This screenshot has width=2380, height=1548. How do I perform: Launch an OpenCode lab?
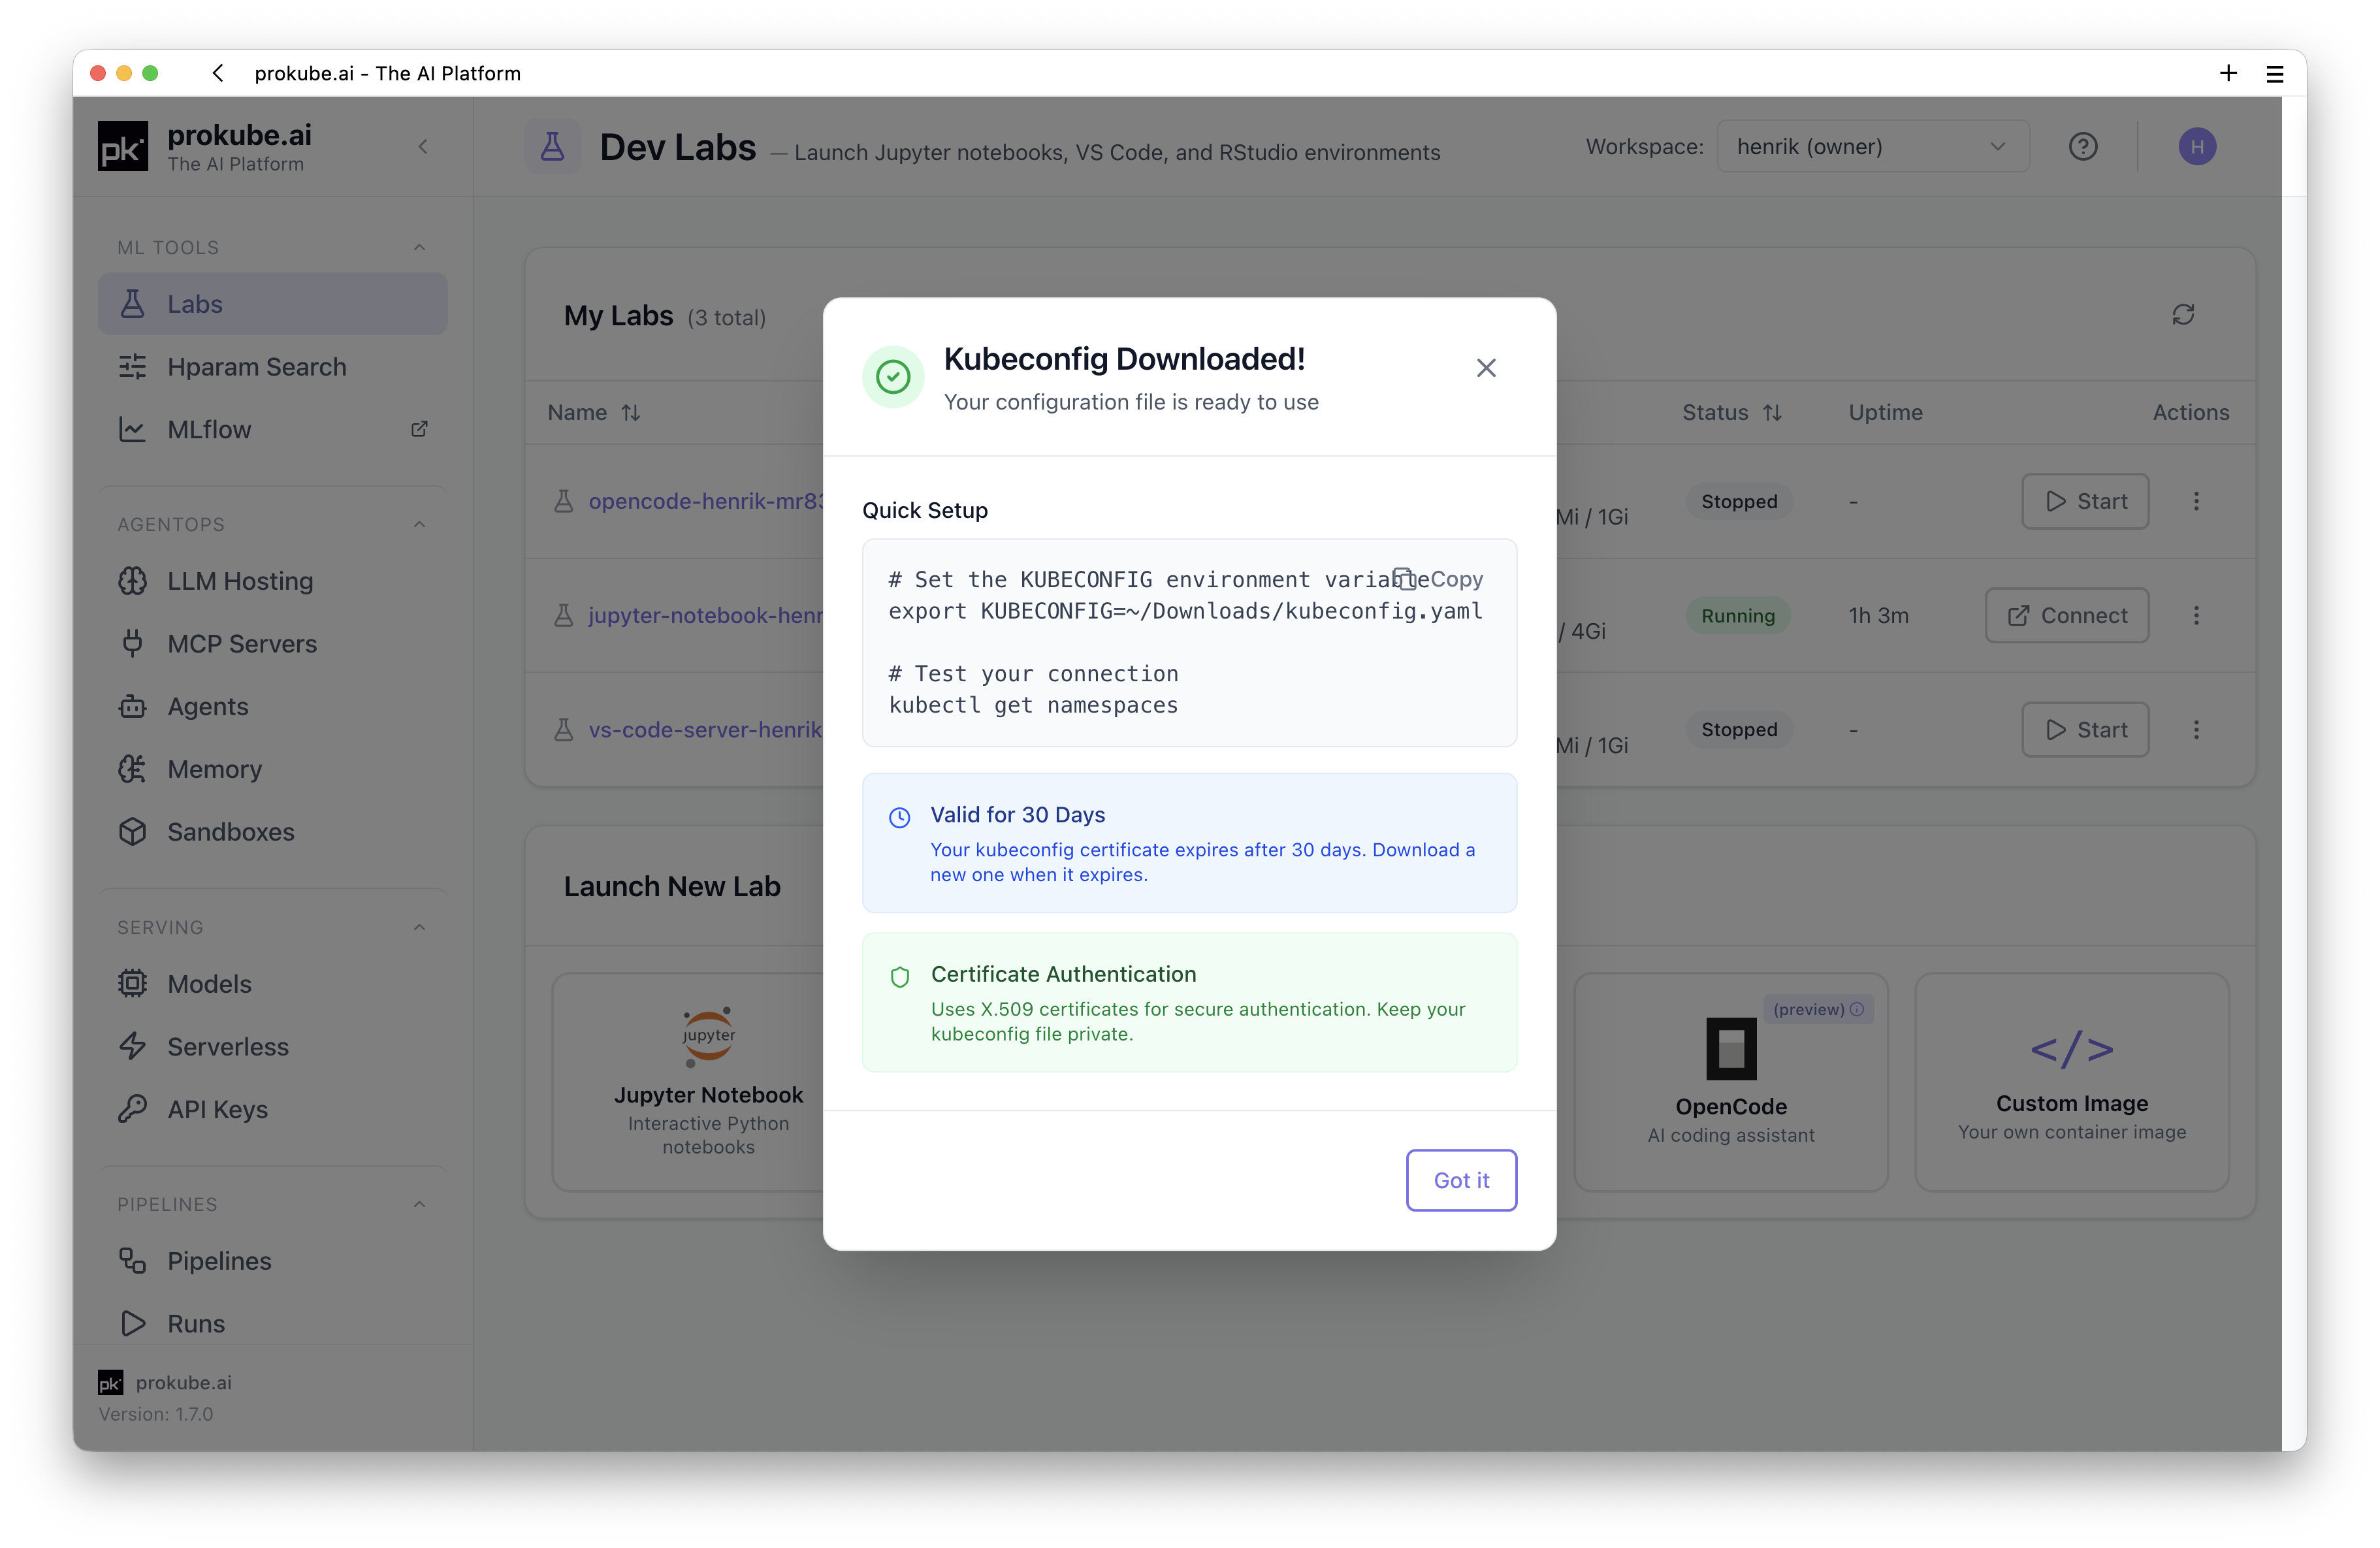coord(1730,1082)
